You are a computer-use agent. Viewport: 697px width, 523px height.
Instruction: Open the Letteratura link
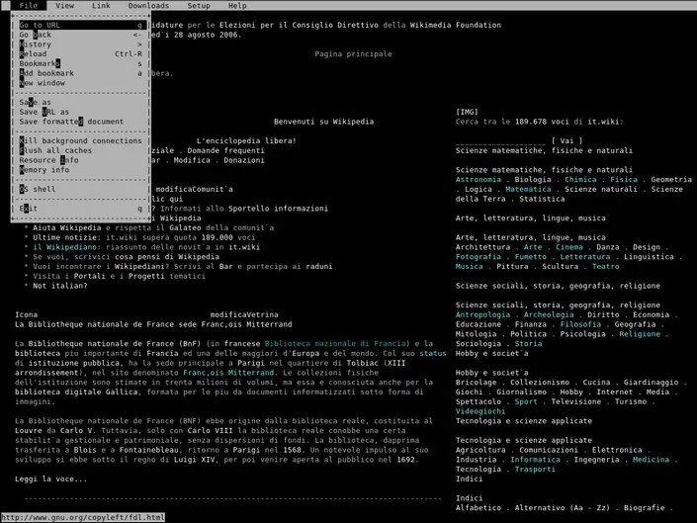point(585,257)
